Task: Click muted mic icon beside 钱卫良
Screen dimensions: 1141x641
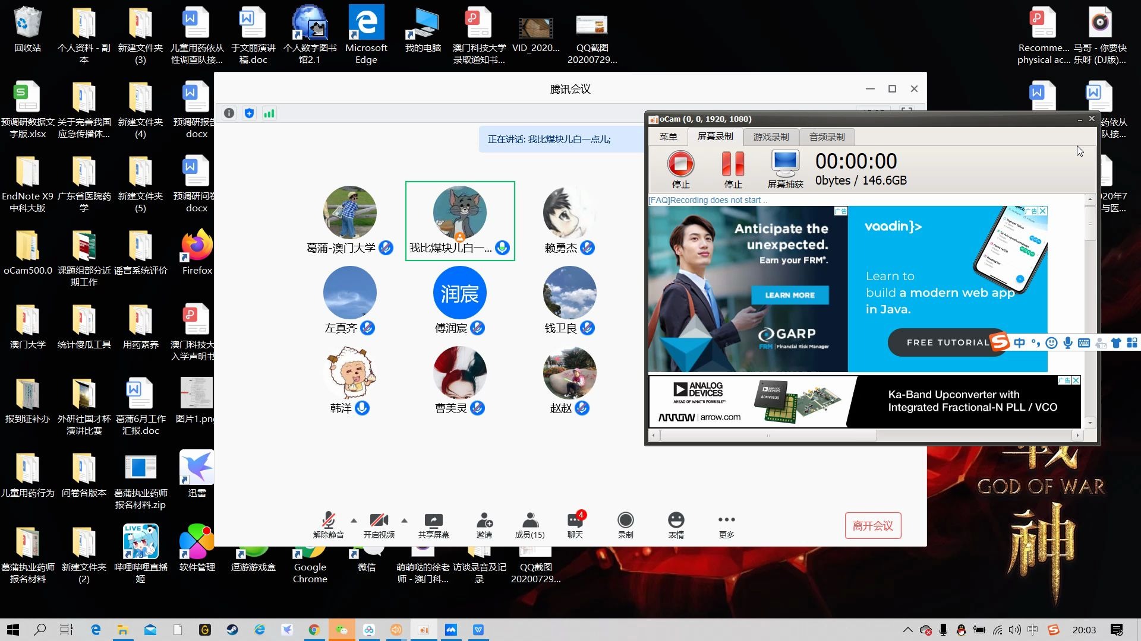Action: 588,328
